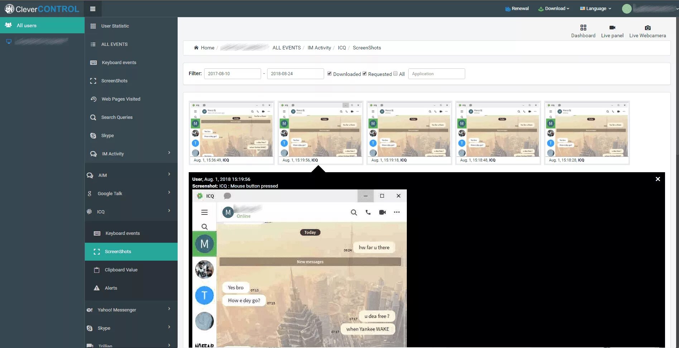Click the green user avatar in header
Screen dimensions: 679x348
tap(627, 9)
